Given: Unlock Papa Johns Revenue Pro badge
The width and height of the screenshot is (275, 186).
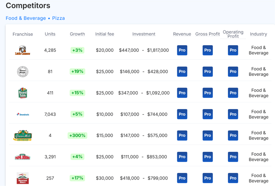Looking at the screenshot, I should point(182,157).
